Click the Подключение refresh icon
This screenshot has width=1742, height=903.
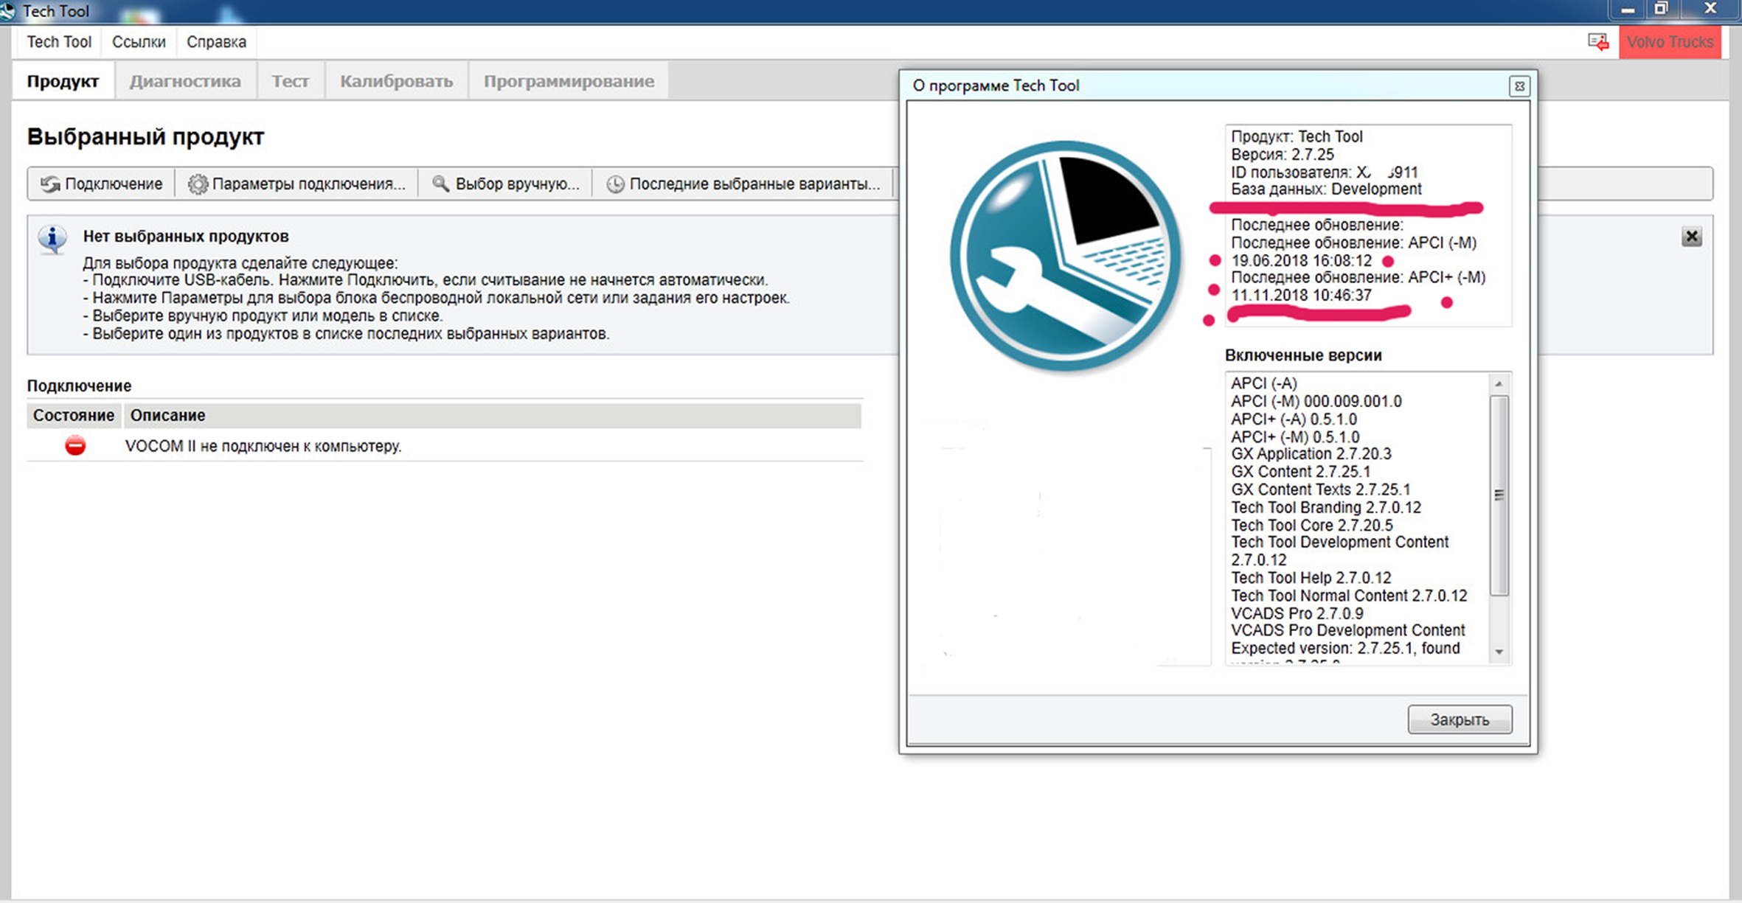pyautogui.click(x=50, y=184)
